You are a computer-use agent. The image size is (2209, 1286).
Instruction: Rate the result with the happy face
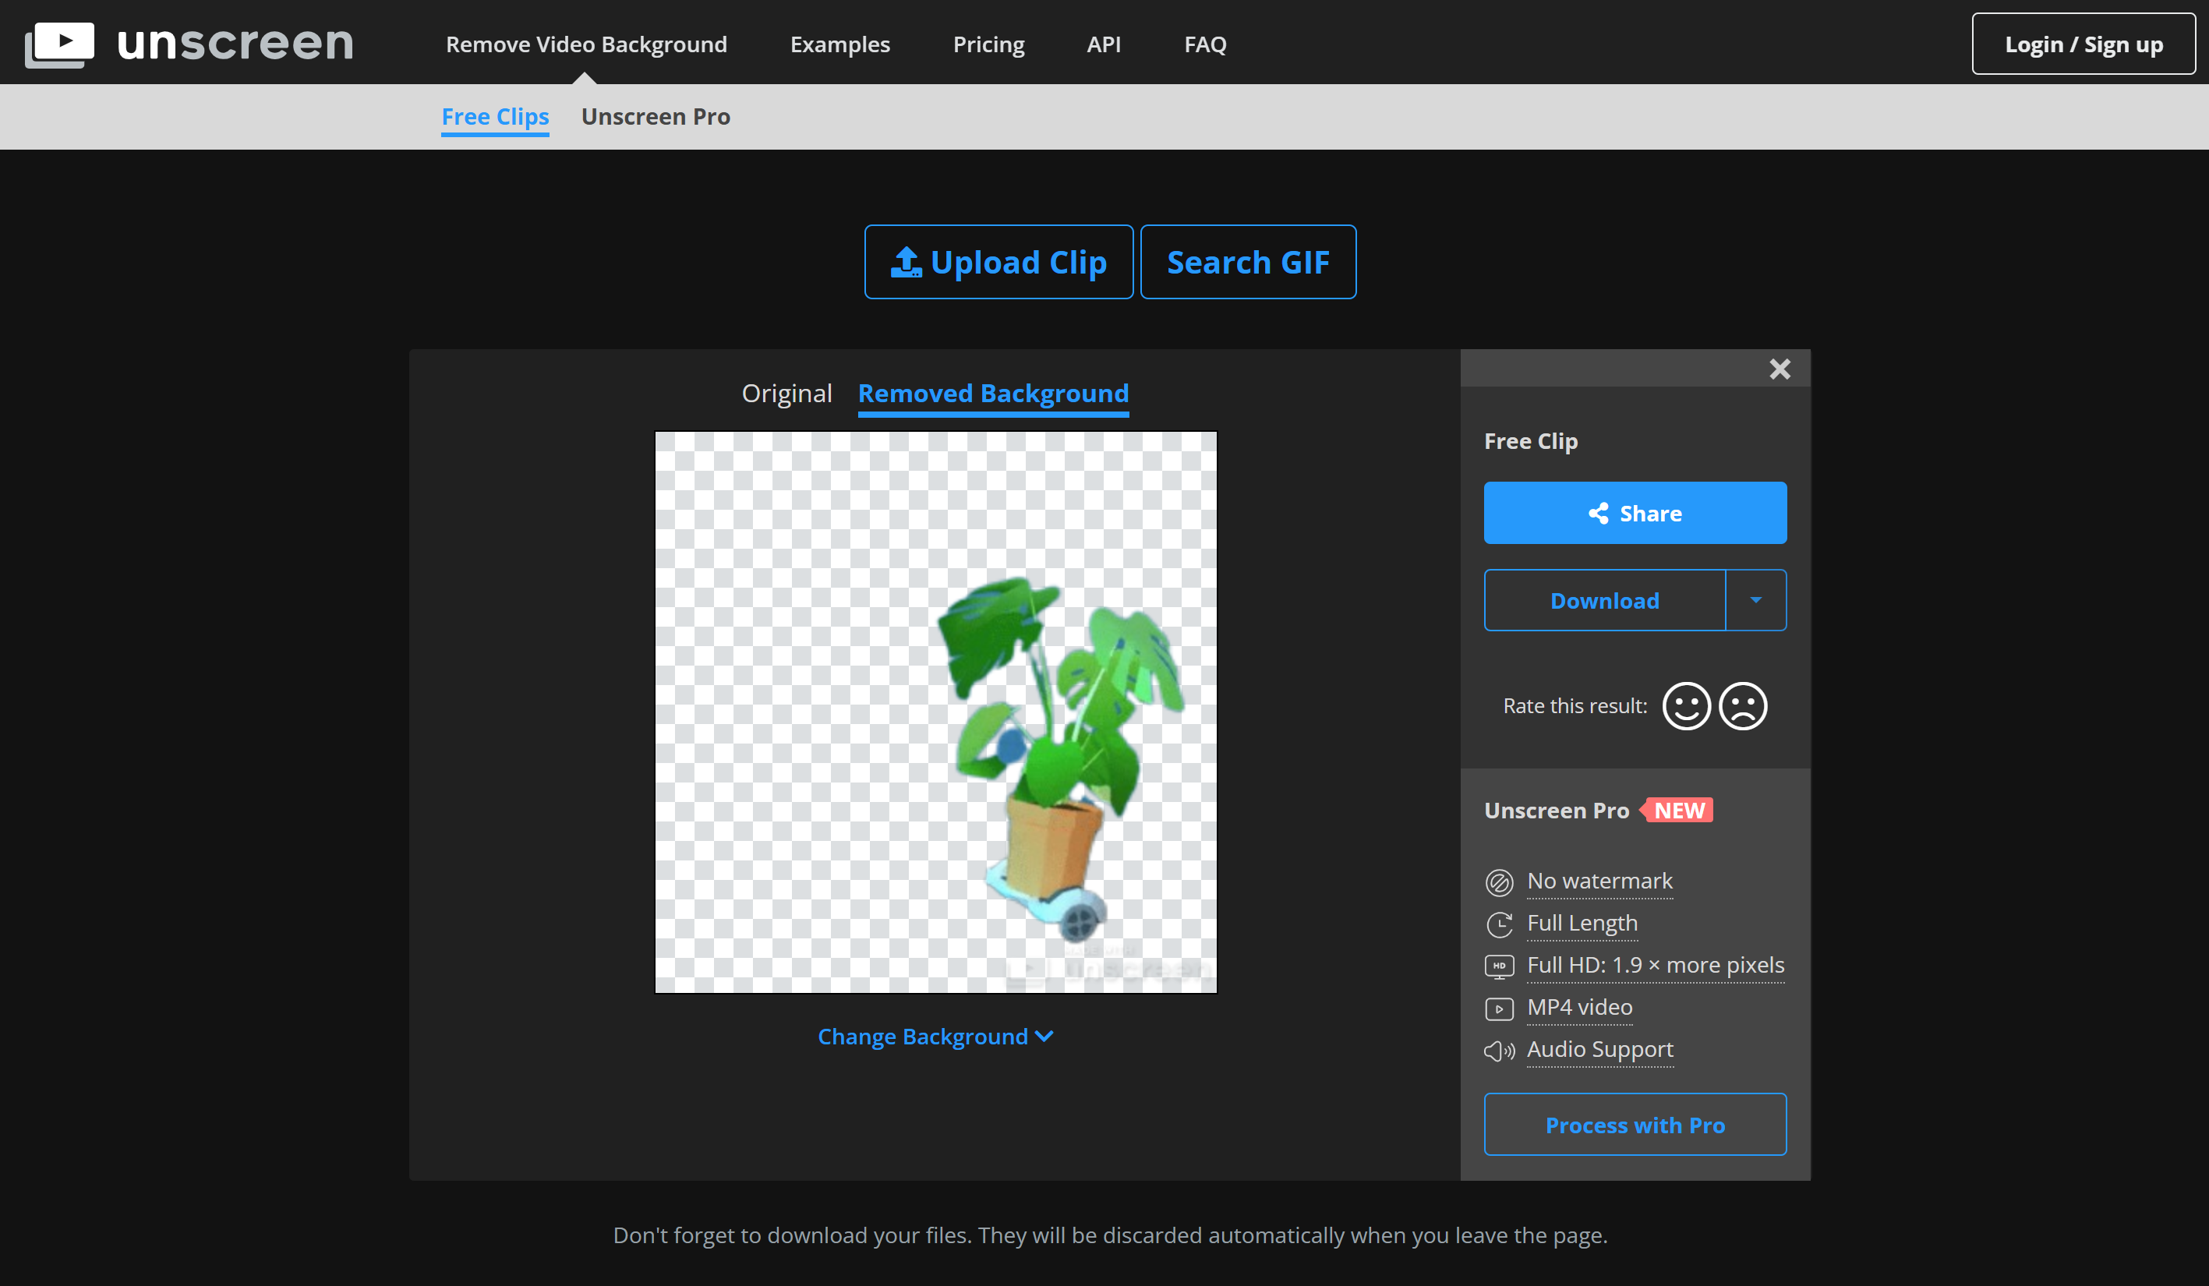1686,705
